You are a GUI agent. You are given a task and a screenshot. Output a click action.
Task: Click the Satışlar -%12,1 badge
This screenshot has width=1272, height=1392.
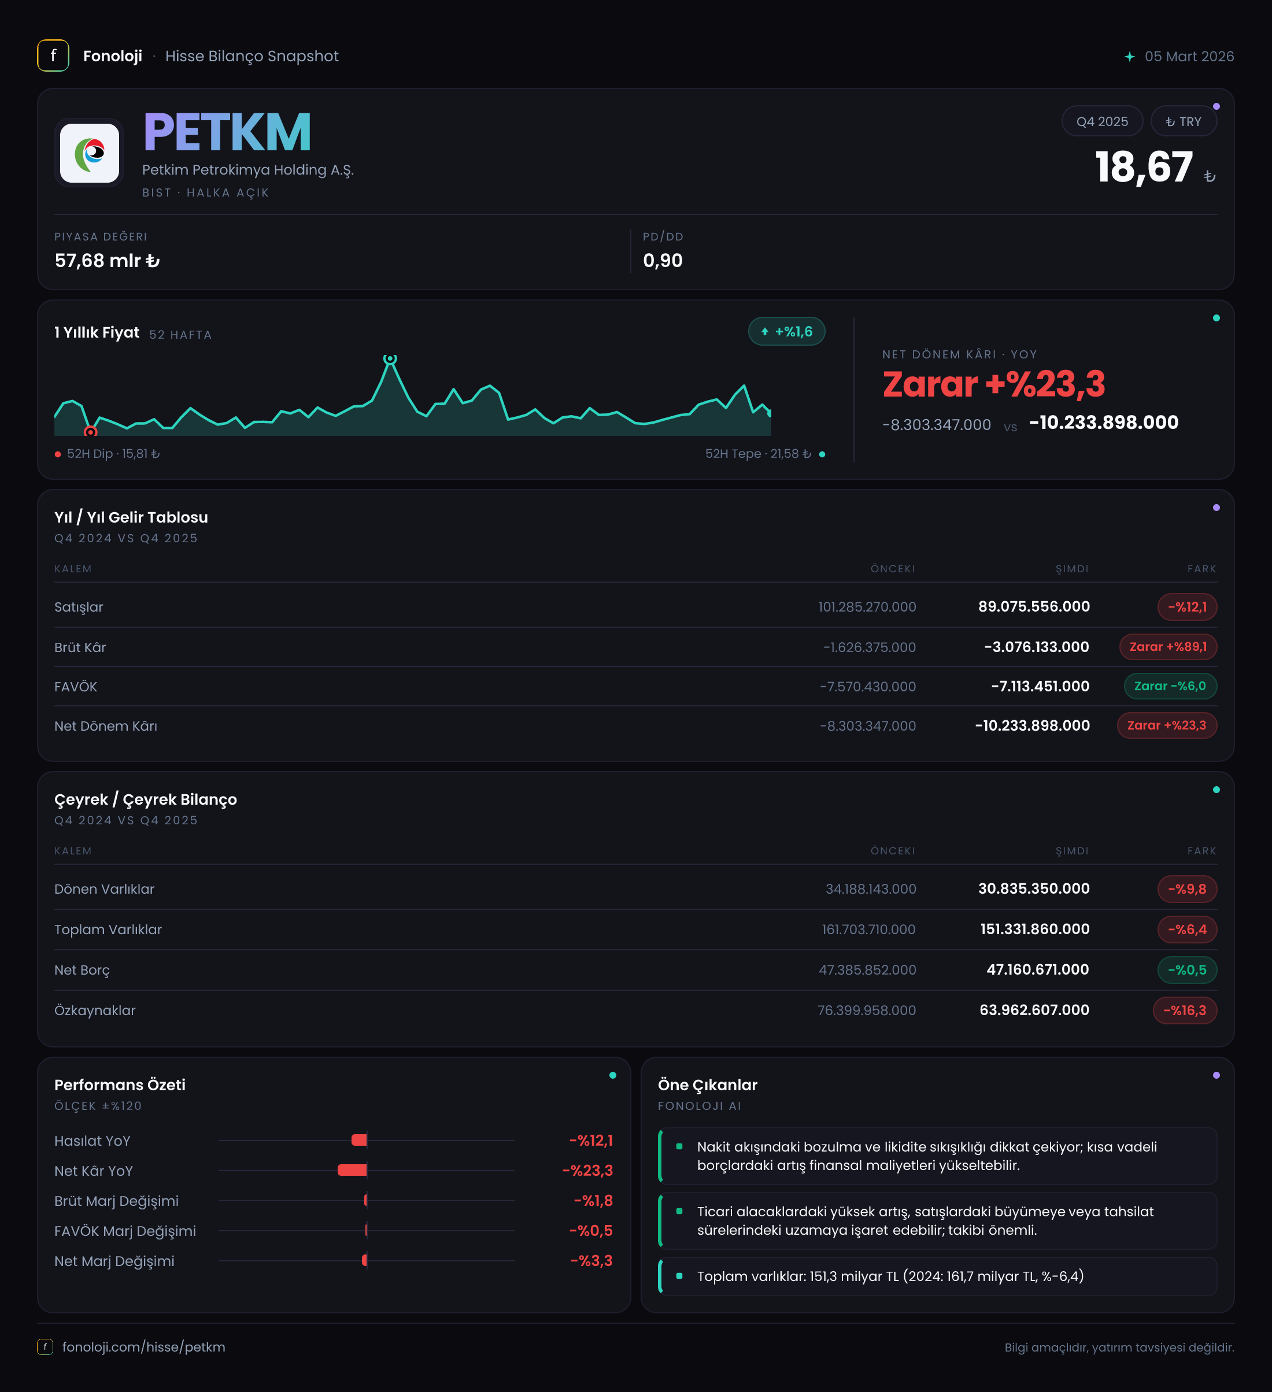point(1187,607)
